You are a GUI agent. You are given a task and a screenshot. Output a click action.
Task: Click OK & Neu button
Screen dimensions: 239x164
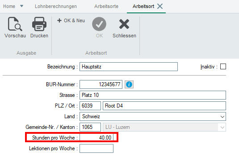point(71,20)
